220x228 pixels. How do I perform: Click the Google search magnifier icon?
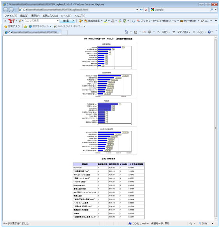(212, 10)
